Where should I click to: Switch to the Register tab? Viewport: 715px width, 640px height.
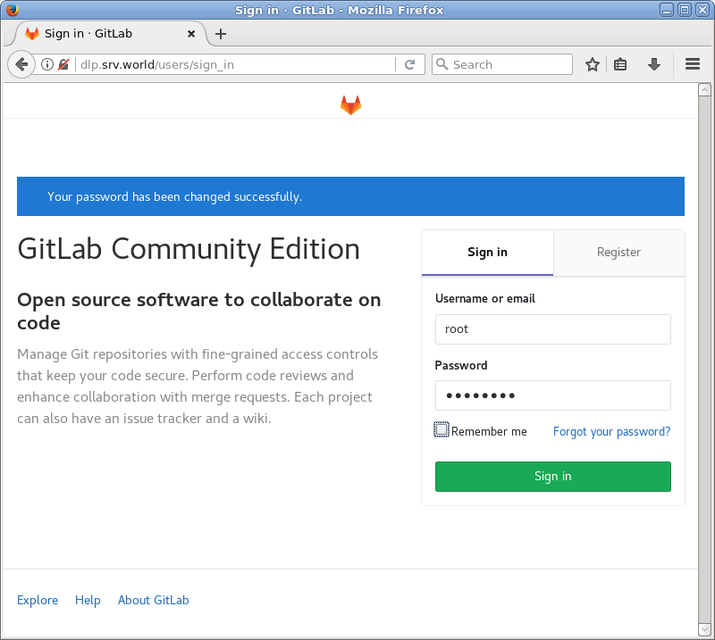(x=618, y=253)
